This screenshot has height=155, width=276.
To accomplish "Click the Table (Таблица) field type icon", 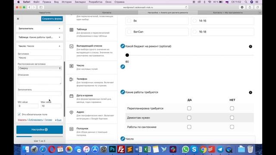I will 71,30.
